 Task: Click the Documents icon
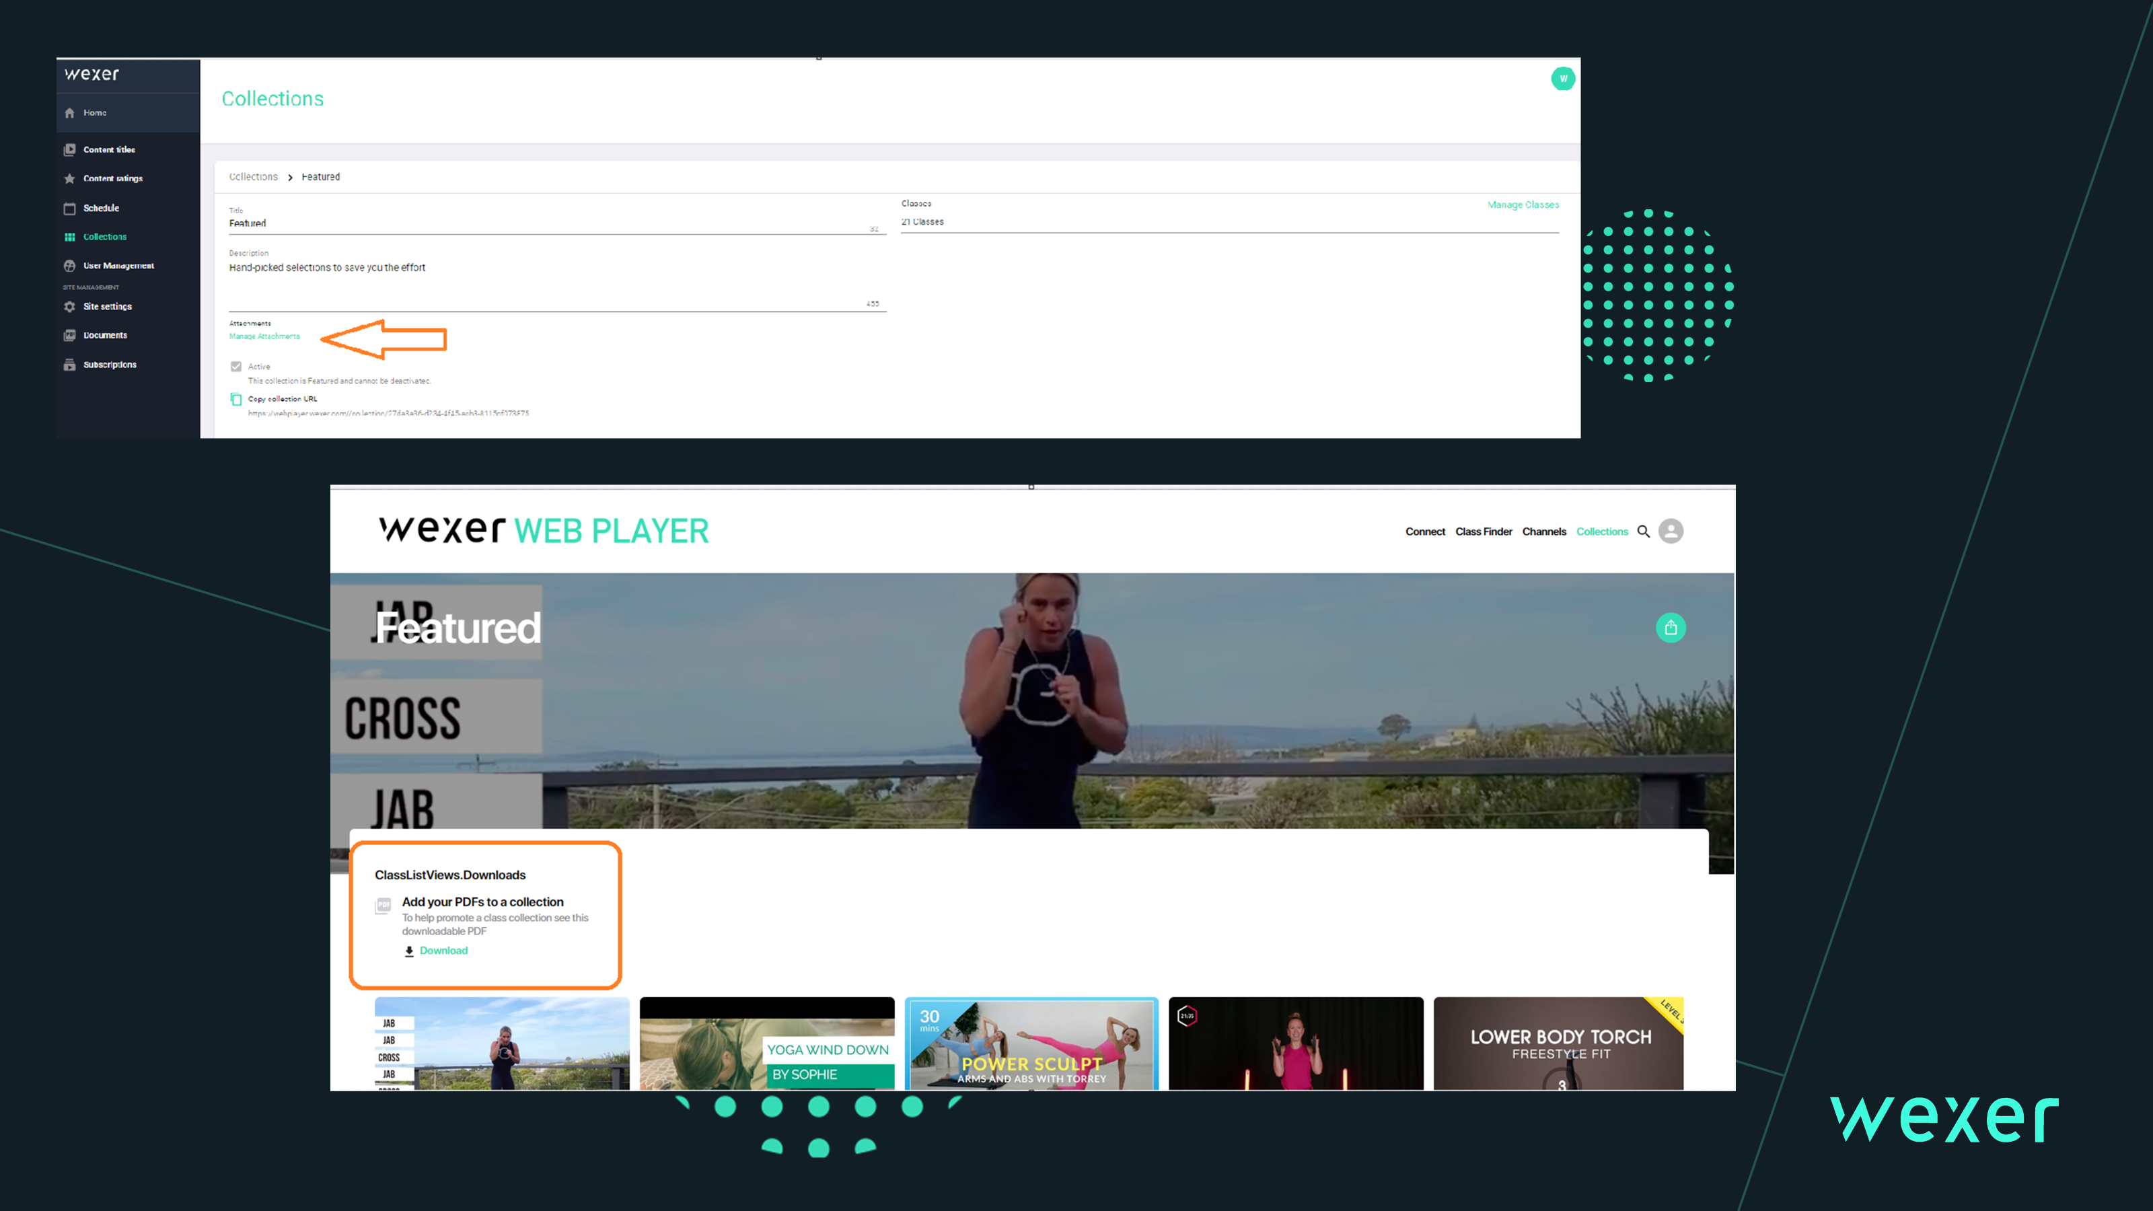[69, 335]
